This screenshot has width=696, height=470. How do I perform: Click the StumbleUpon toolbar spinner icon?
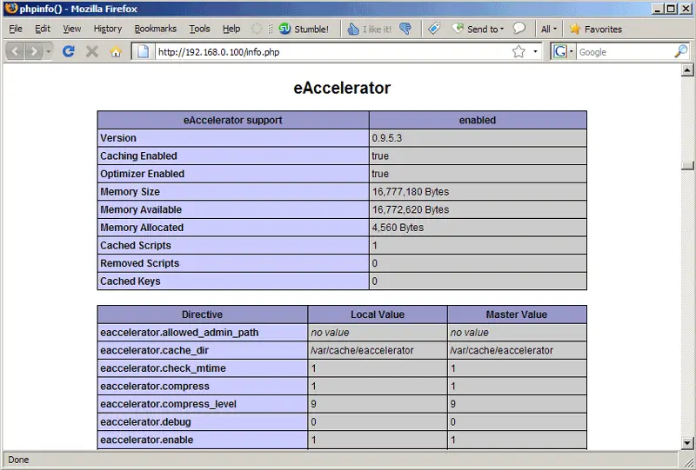click(257, 29)
